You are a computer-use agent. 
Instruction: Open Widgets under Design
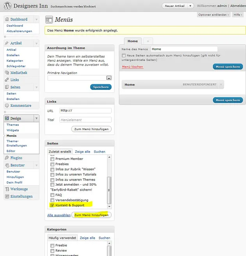13,130
